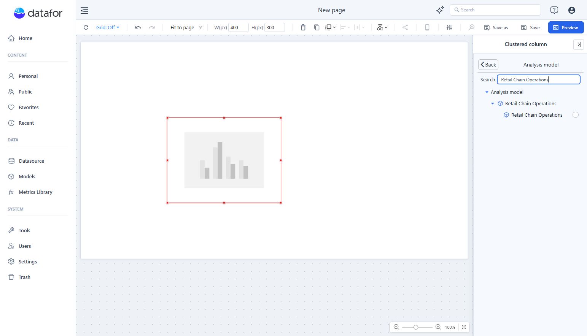Click the datafor logo
This screenshot has width=587, height=336.
coord(38,13)
